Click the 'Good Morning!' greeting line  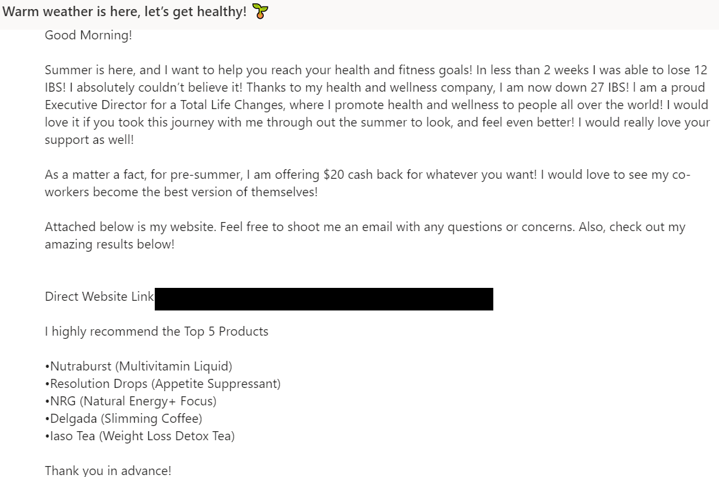point(88,36)
